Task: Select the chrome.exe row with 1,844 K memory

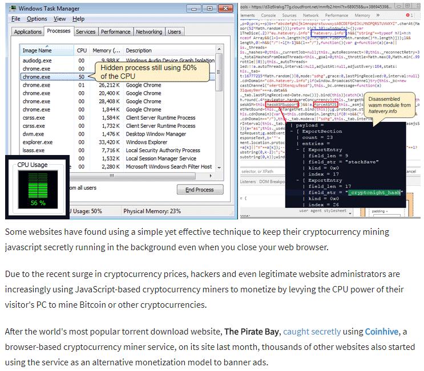Action: [118, 109]
